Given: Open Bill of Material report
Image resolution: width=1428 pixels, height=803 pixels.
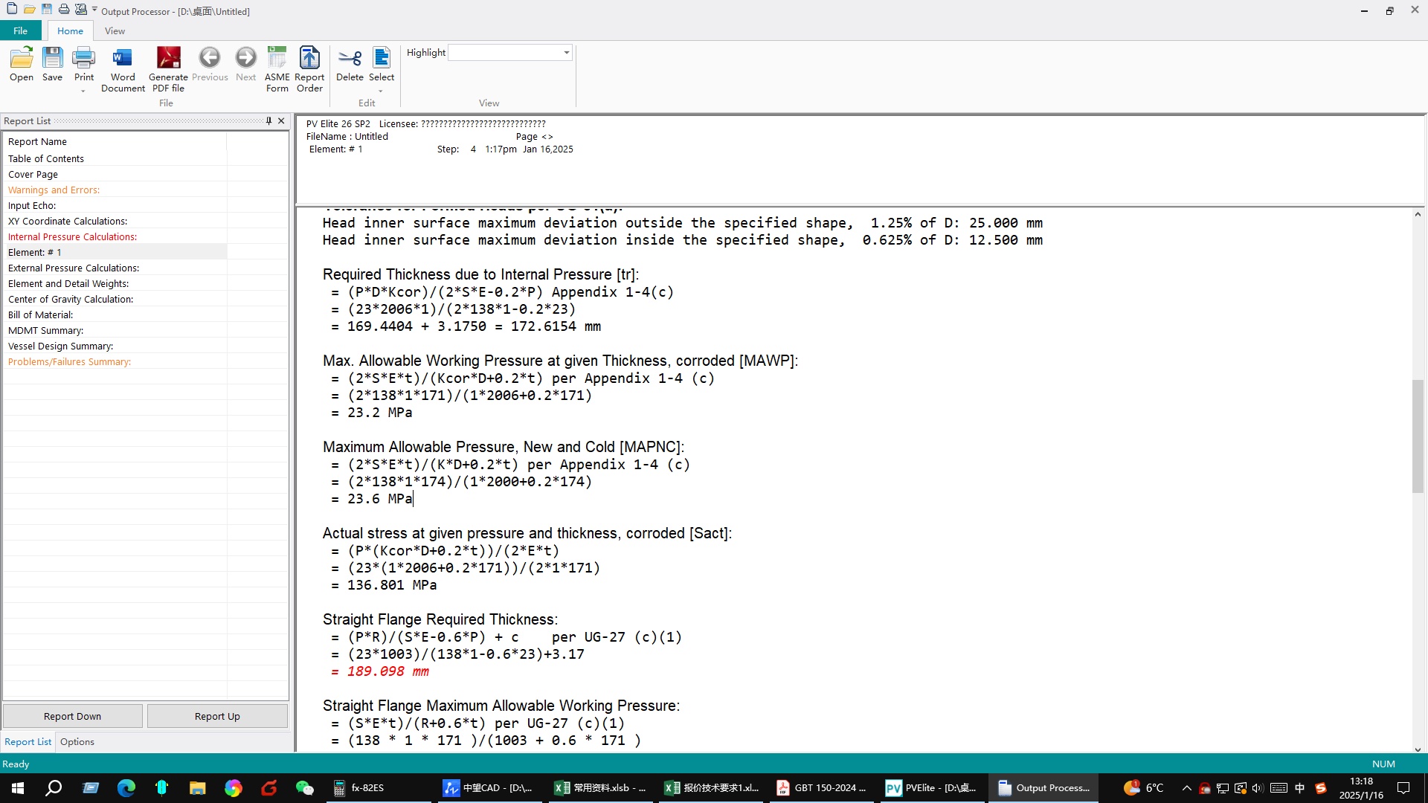Looking at the screenshot, I should pyautogui.click(x=40, y=315).
